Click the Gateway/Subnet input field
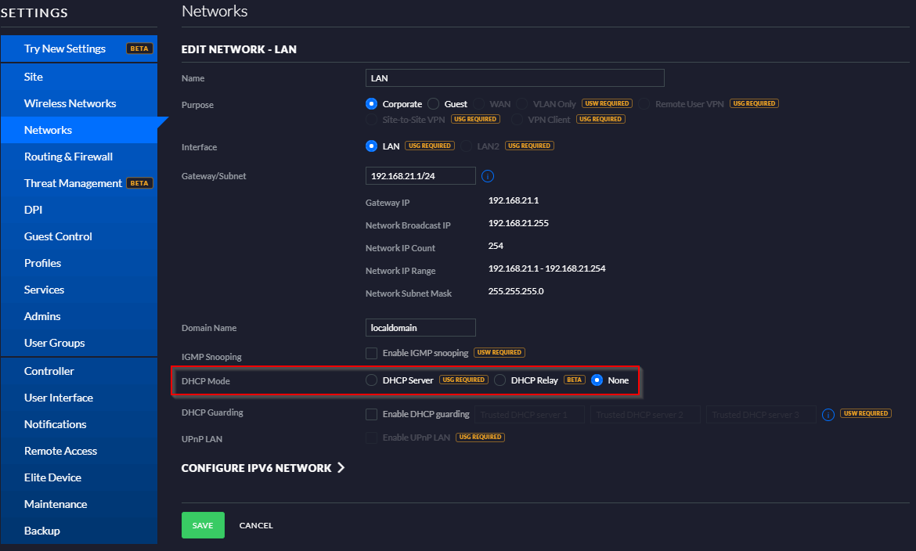 (420, 176)
